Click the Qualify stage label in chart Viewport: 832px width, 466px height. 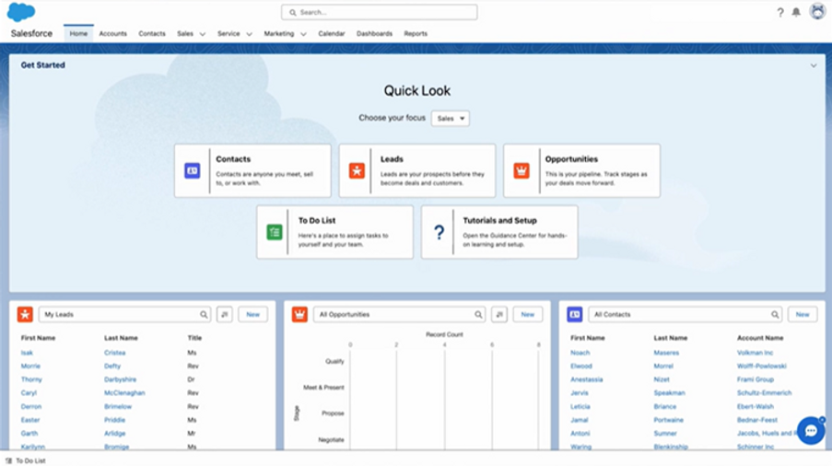tap(334, 361)
